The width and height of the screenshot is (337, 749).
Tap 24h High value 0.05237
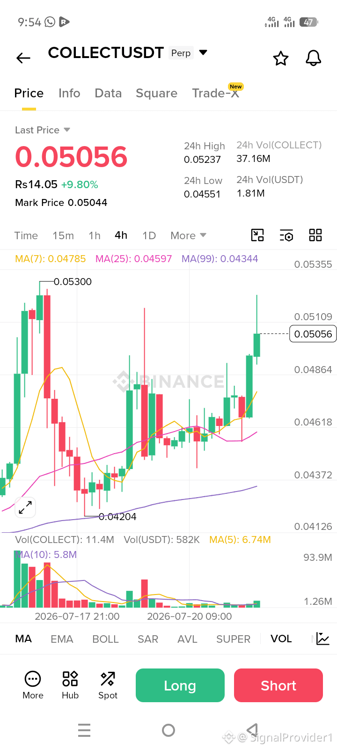coord(202,160)
